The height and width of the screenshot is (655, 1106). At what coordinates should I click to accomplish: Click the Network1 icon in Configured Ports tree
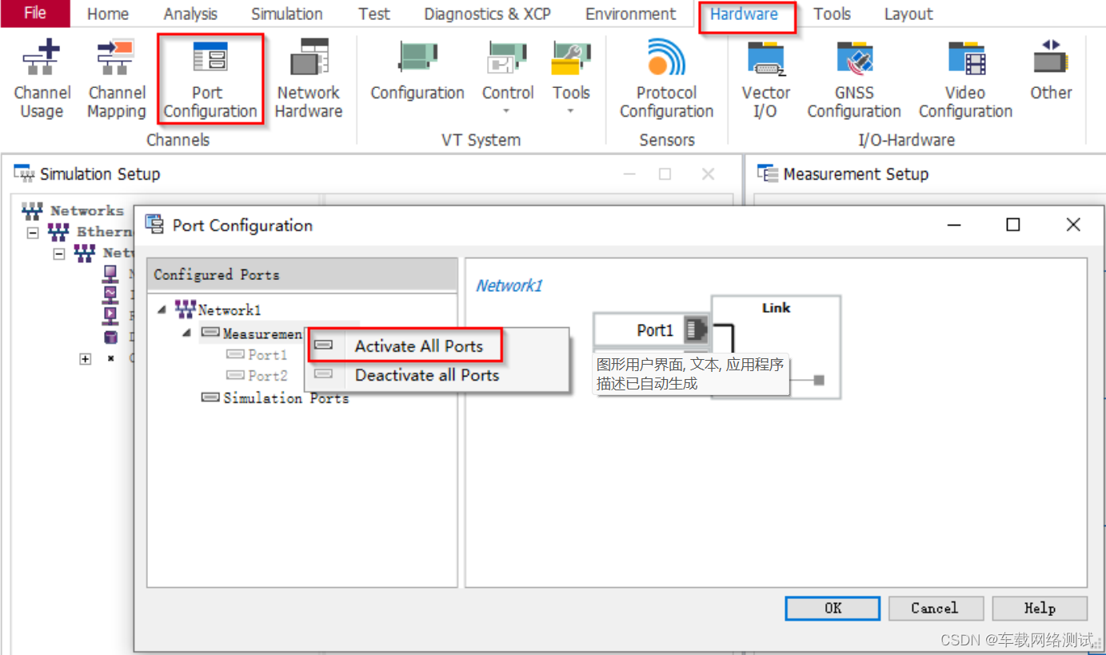coord(185,310)
